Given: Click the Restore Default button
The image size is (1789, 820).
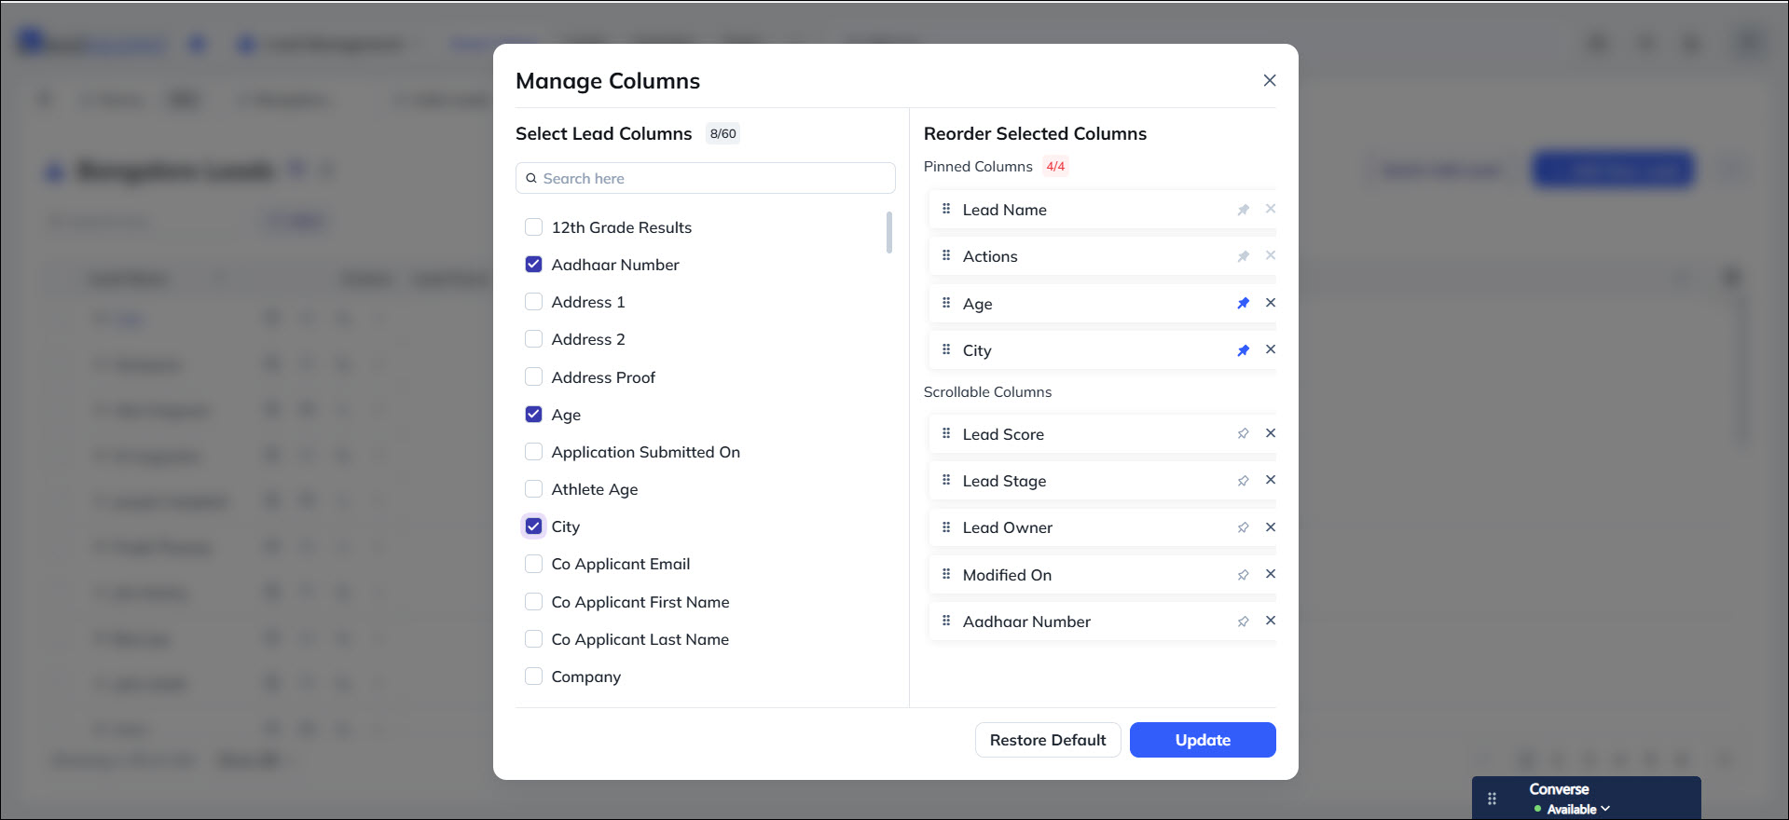Looking at the screenshot, I should coord(1048,740).
